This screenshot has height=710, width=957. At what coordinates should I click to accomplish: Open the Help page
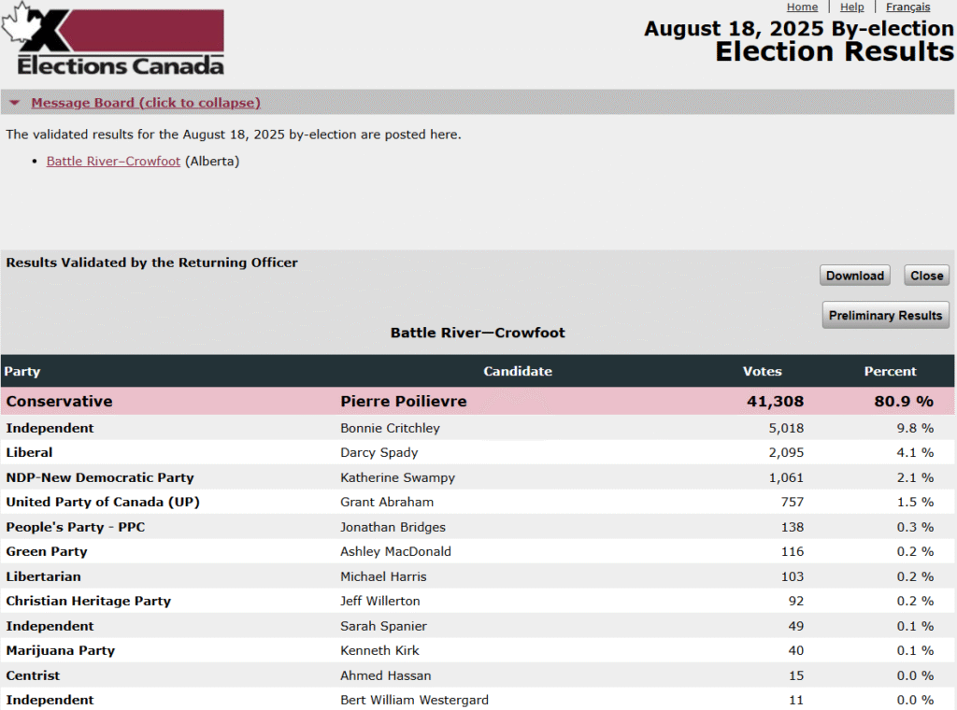coord(851,7)
